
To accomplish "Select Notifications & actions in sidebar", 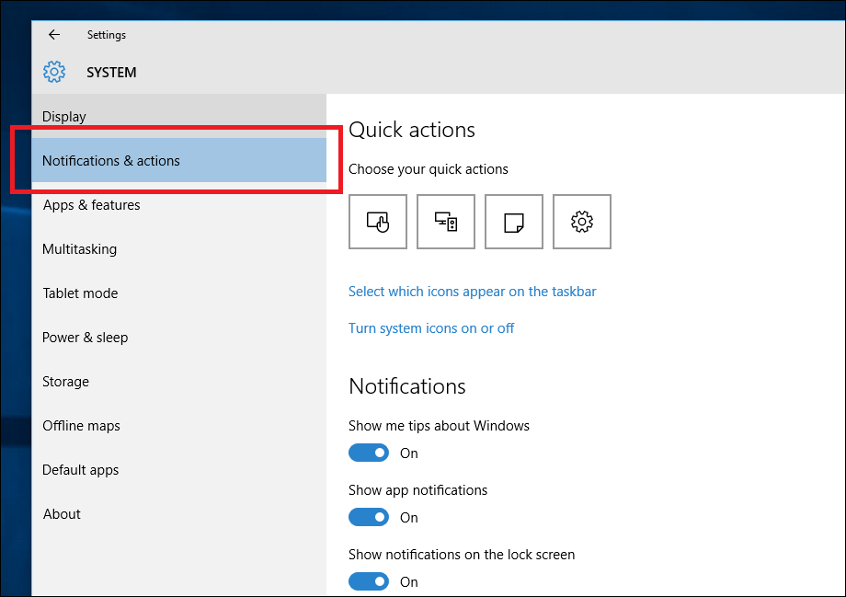I will 179,160.
